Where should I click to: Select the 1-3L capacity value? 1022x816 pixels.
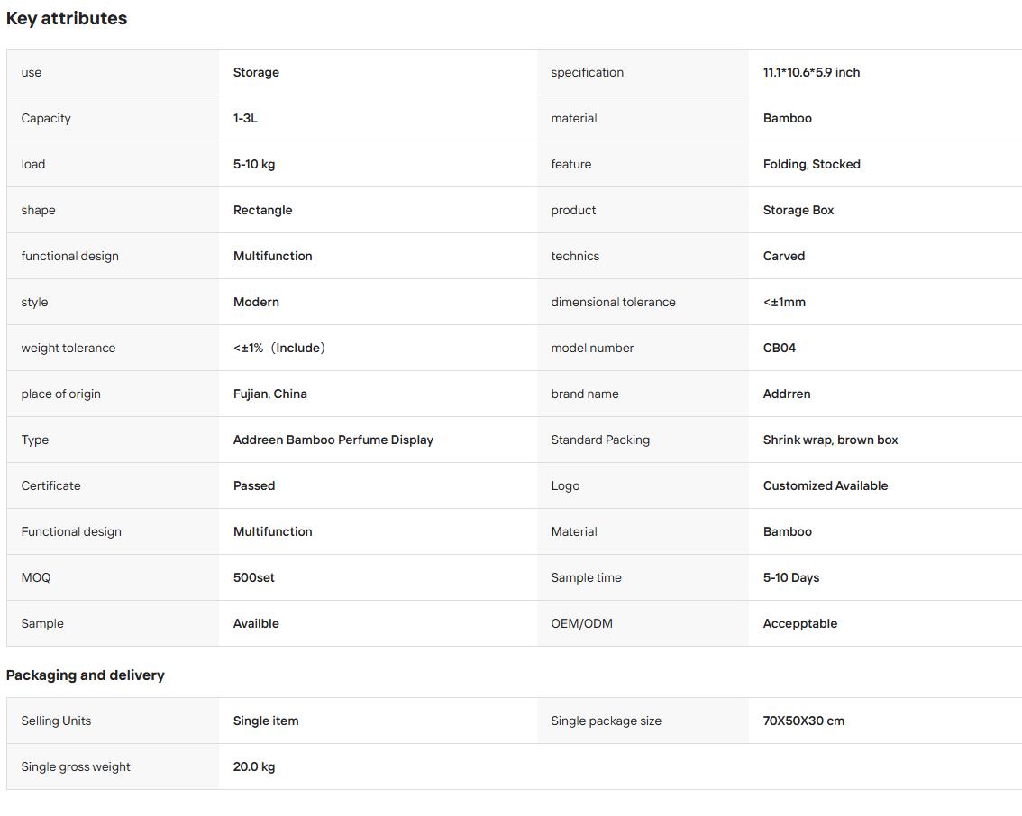click(245, 118)
